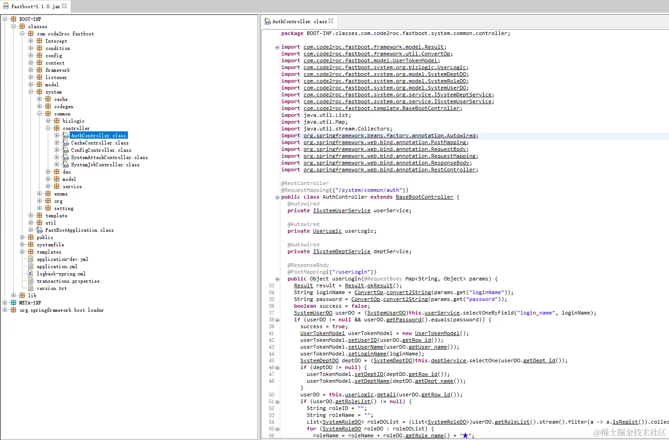Close the AuthController.class editor tab
Viewport: 669px width, 440px height.
coord(331,21)
